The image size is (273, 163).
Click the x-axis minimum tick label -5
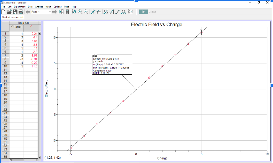point(70,154)
